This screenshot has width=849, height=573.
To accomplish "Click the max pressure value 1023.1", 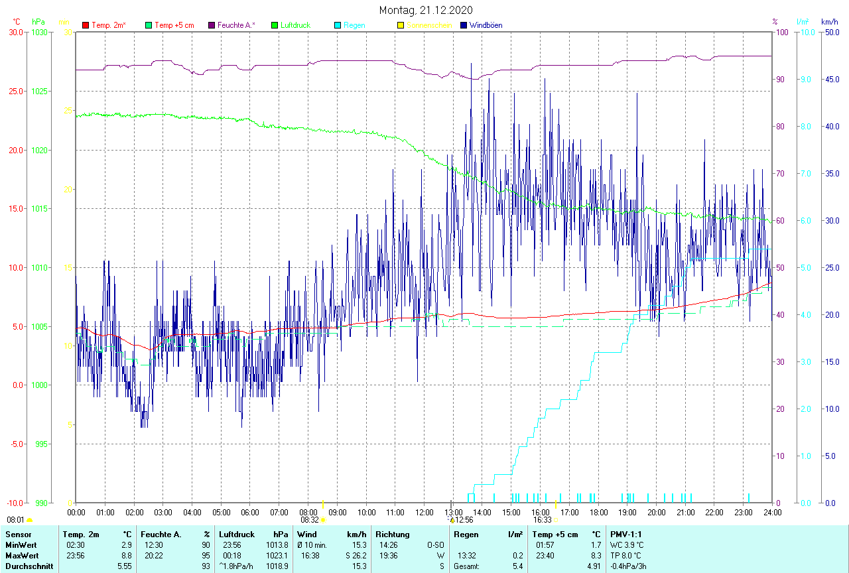I will (279, 555).
